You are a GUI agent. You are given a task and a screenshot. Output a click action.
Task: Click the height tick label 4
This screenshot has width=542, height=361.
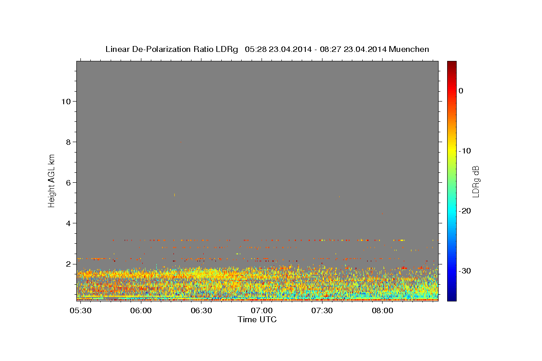click(x=68, y=223)
